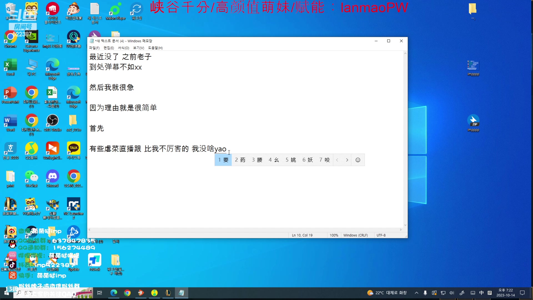The height and width of the screenshot is (300, 533).
Task: Open the emoji picker in IME candidate bar
Action: tap(358, 160)
